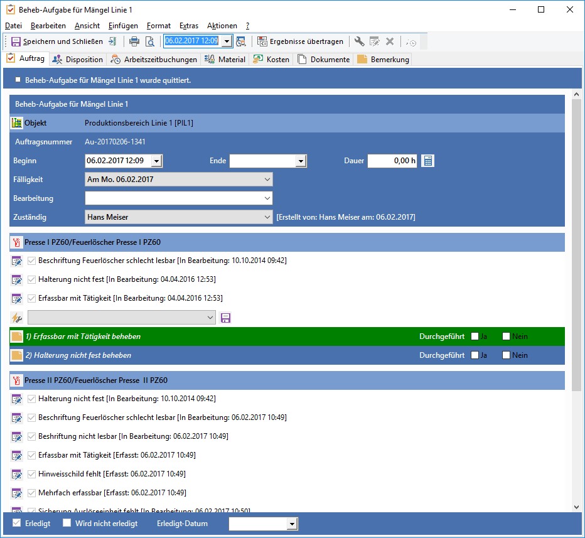585x538 pixels.
Task: Check Nein for Erfassbar mit Tätigkeit beheben
Action: tap(507, 336)
